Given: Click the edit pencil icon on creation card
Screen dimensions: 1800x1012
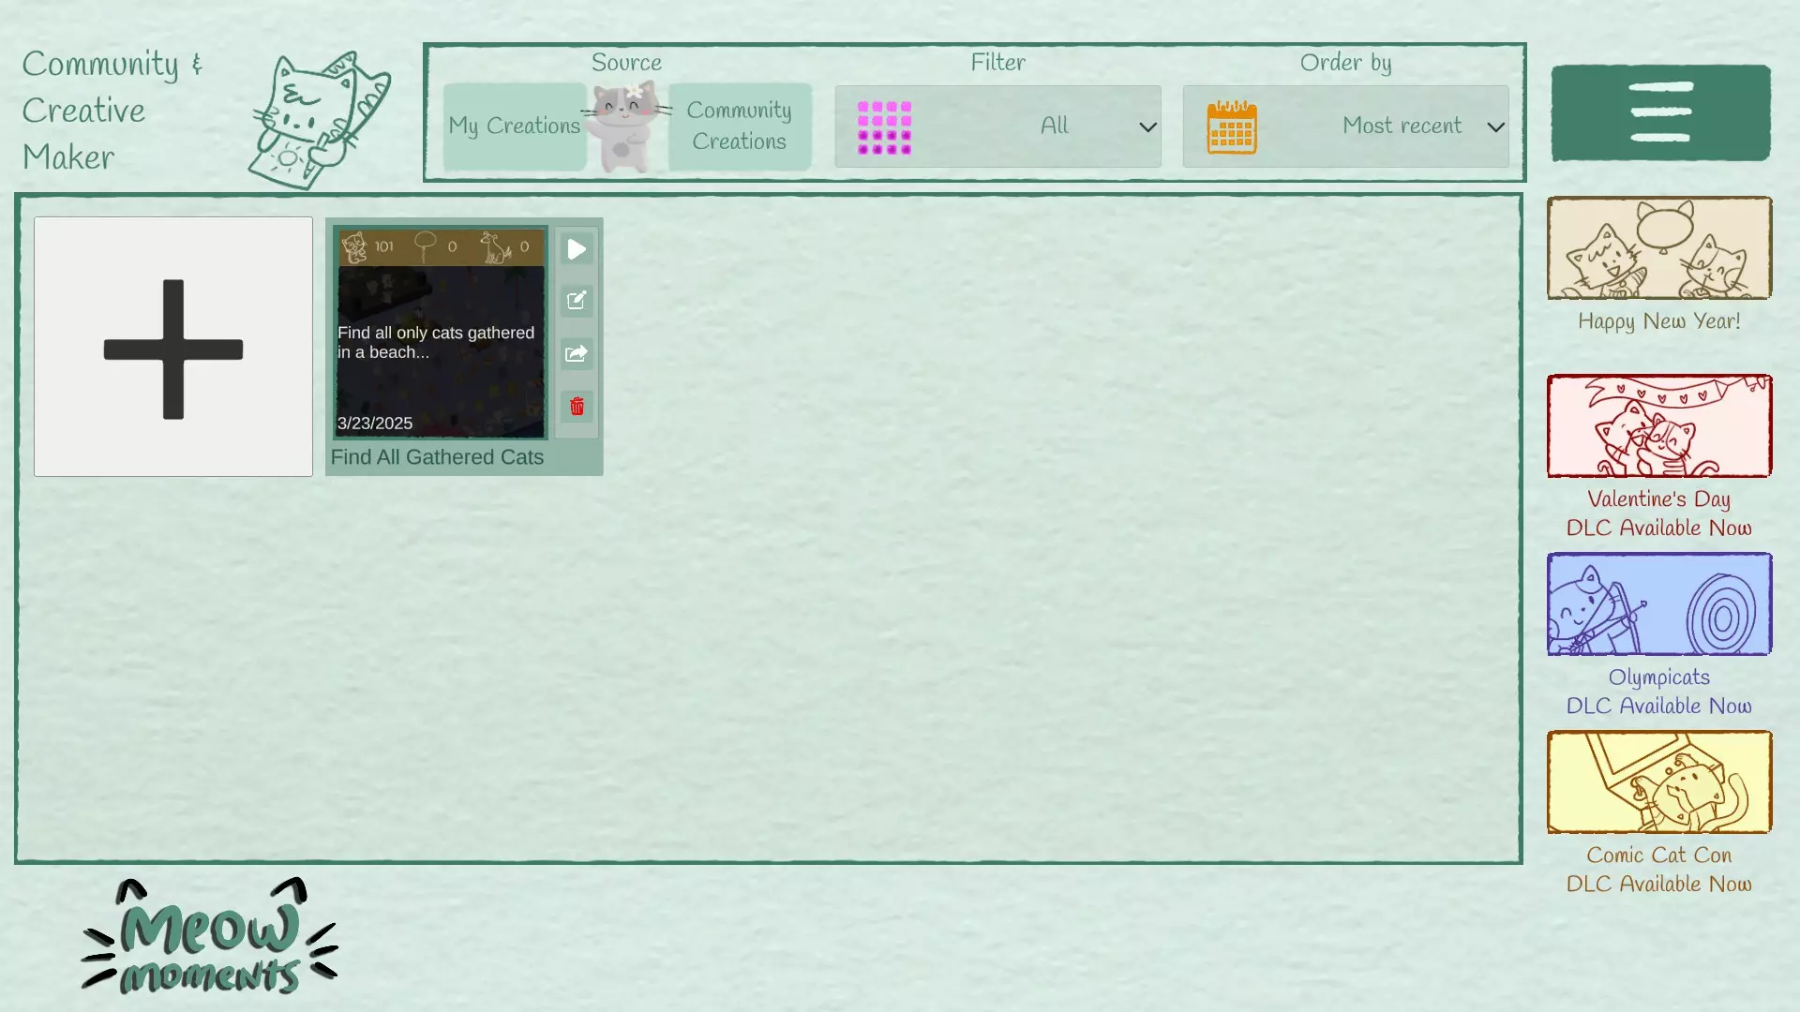Looking at the screenshot, I should tap(577, 301).
